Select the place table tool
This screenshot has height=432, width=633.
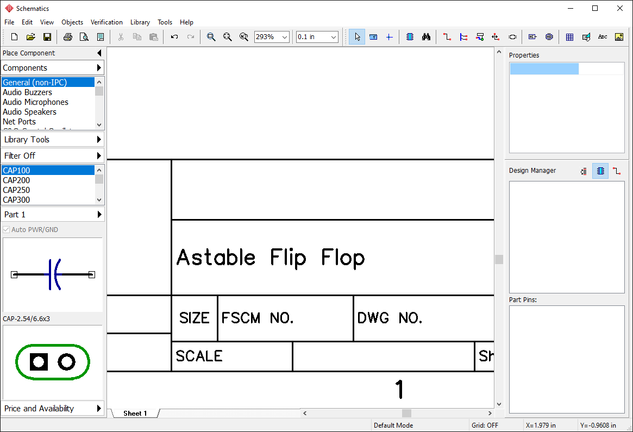click(569, 37)
